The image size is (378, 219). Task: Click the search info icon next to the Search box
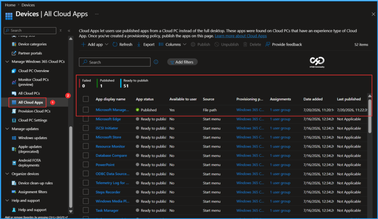(156, 62)
